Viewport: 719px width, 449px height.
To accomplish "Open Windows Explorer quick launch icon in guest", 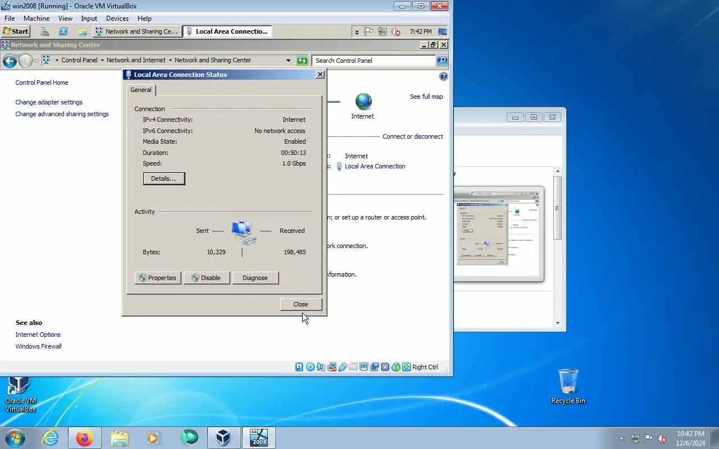I will 83,31.
